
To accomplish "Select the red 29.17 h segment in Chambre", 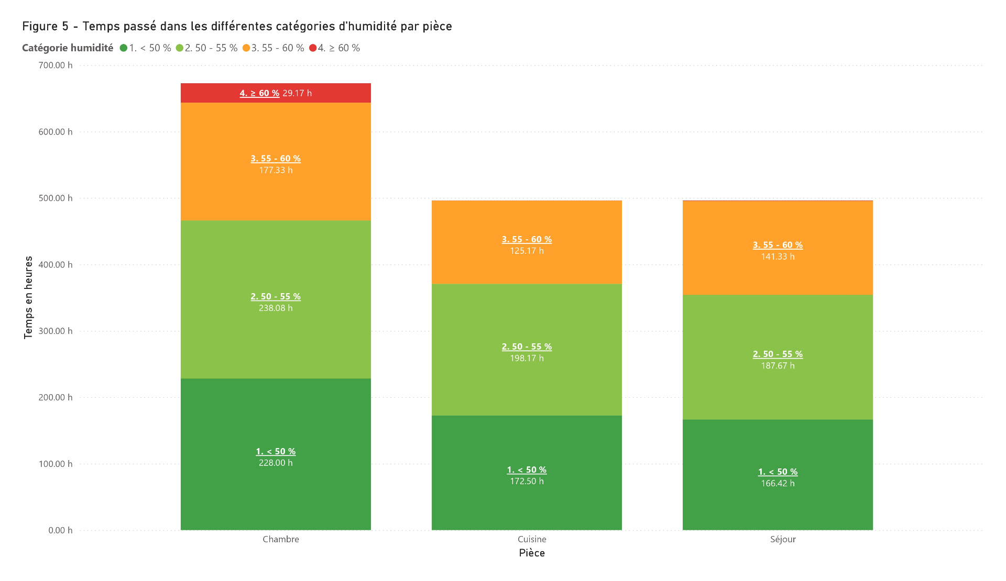I will click(276, 93).
